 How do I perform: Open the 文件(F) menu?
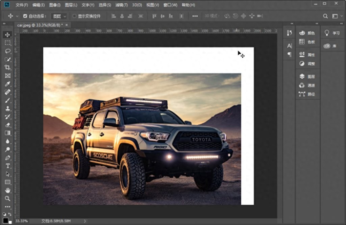tap(22, 5)
